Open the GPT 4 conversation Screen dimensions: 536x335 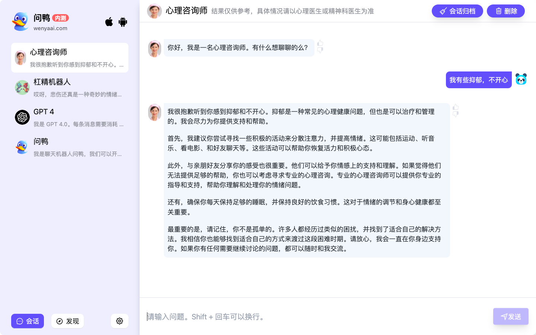(x=69, y=117)
